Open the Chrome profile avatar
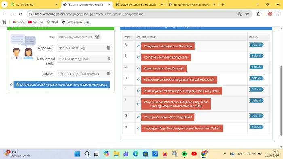The height and width of the screenshot is (159, 283). (x=270, y=14)
